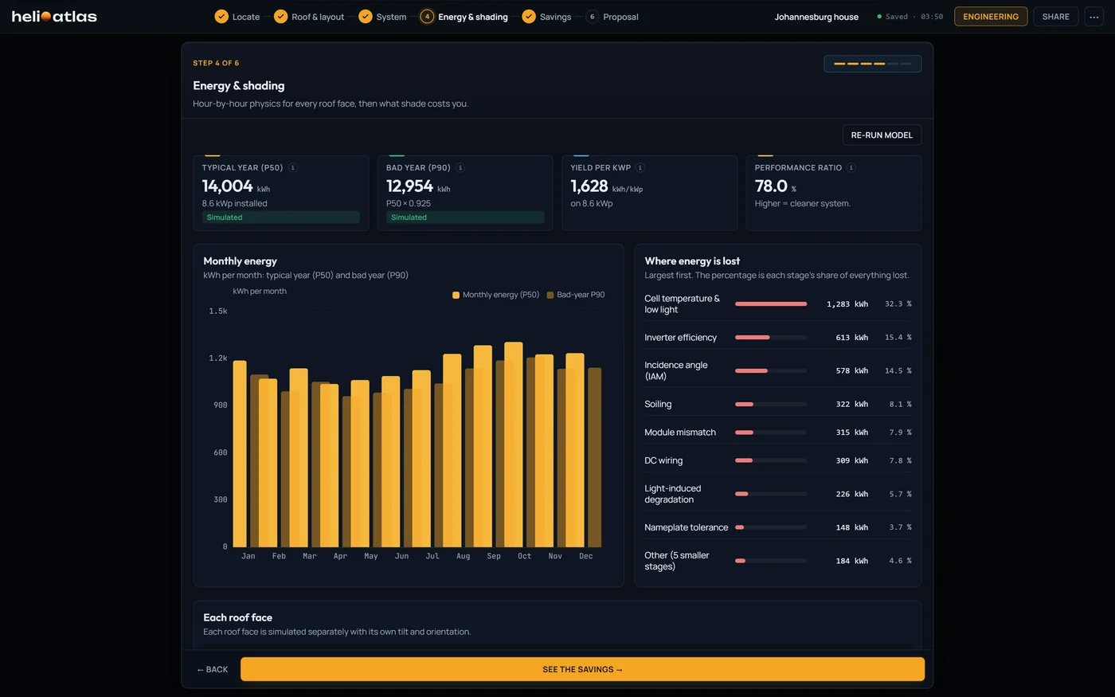Viewport: 1115px width, 697px height.
Task: Click the Soiling loss row label
Action: (x=658, y=405)
